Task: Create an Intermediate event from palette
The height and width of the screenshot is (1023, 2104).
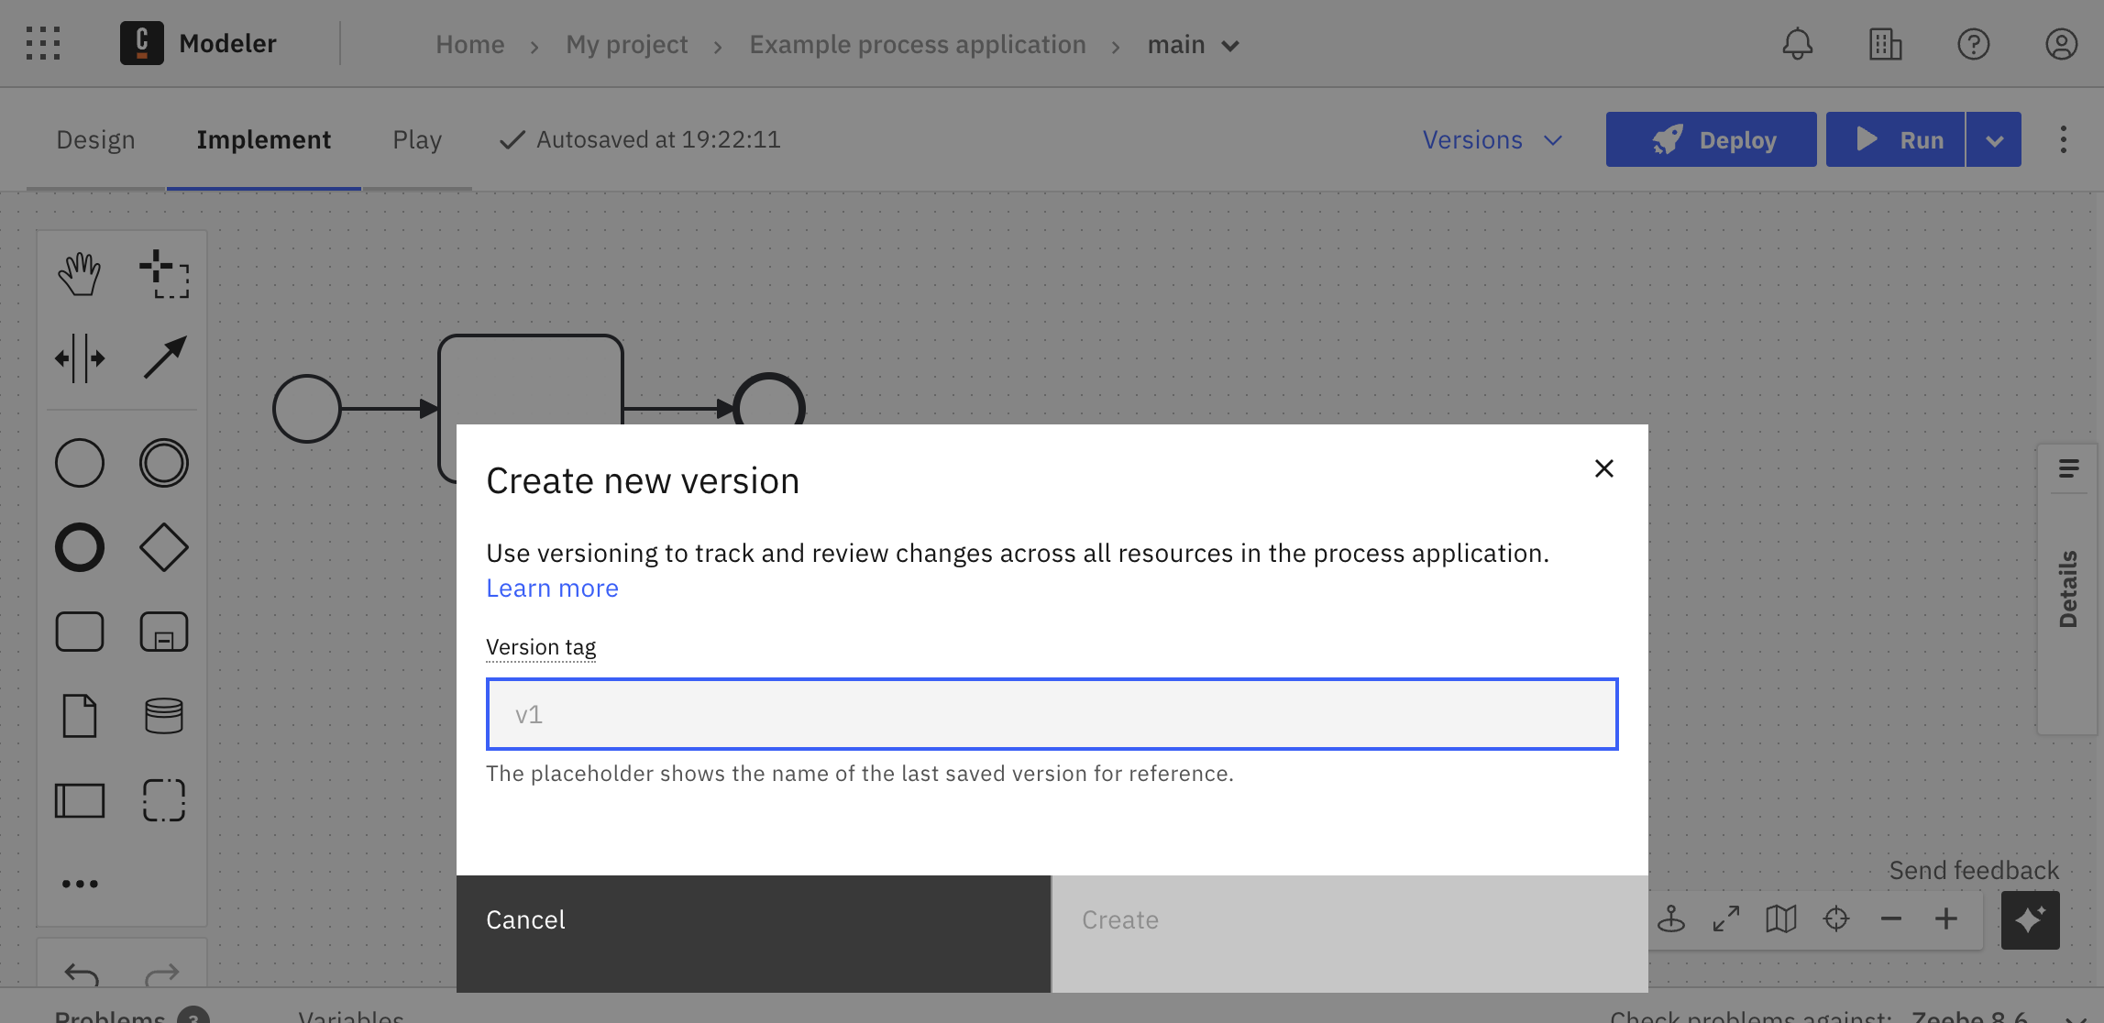Action: point(164,463)
